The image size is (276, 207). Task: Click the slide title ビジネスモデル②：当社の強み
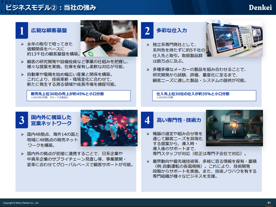coord(51,7)
